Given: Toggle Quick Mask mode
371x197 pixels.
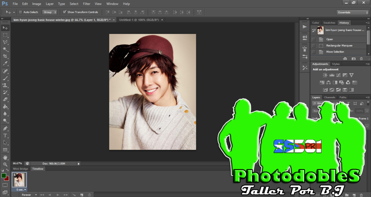Looking at the screenshot, I should (5, 185).
